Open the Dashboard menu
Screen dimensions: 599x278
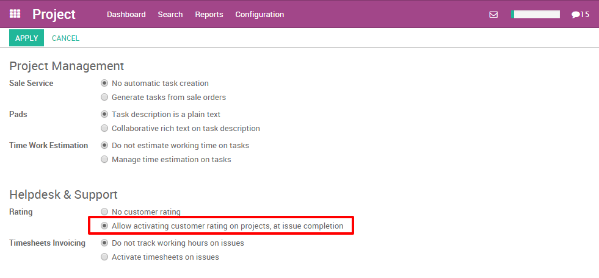coord(126,15)
